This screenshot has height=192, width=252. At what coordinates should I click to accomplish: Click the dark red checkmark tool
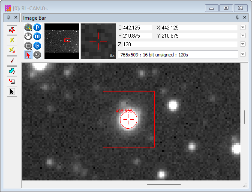tap(12, 61)
